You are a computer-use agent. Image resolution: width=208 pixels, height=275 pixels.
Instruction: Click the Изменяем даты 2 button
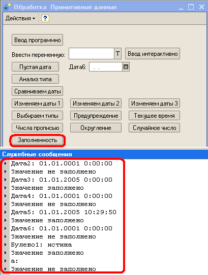point(96,104)
